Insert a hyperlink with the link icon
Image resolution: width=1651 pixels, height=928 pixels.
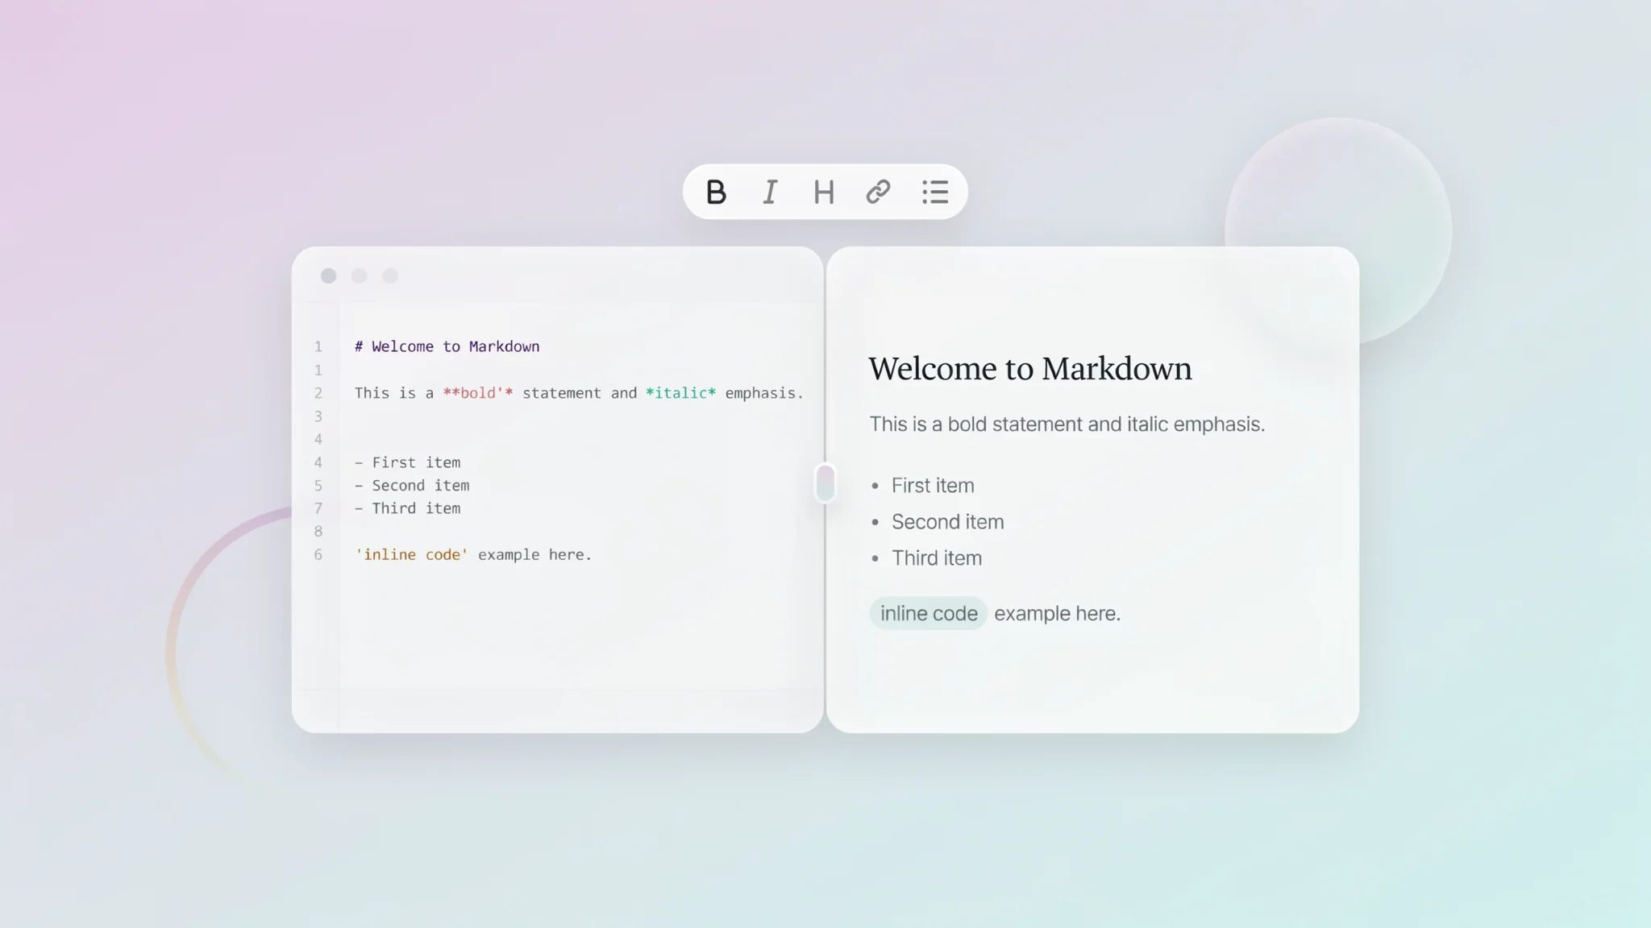pyautogui.click(x=878, y=192)
